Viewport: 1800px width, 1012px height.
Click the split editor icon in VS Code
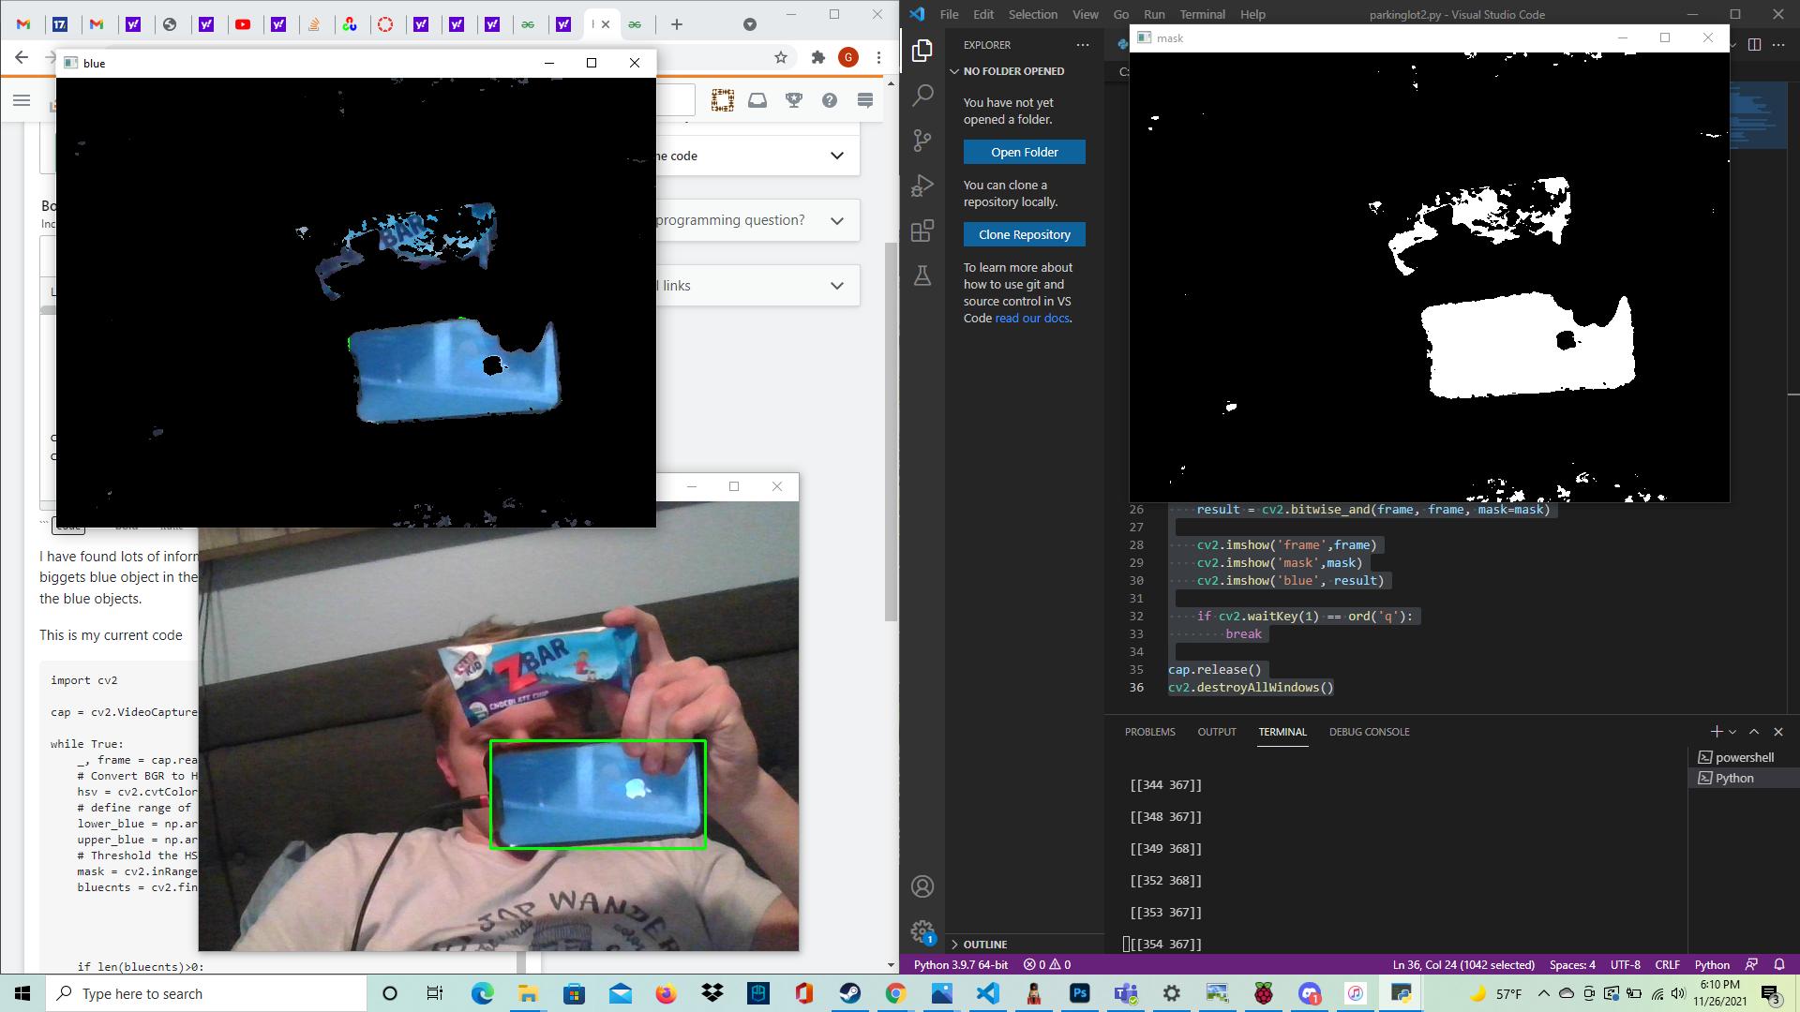point(1755,44)
